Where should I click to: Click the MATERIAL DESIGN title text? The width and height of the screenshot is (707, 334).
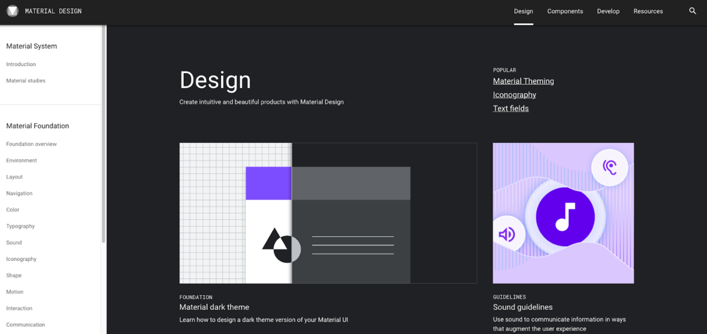pos(53,11)
